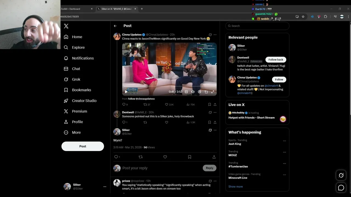
Task: Follow back Dentwell
Action: click(x=276, y=60)
